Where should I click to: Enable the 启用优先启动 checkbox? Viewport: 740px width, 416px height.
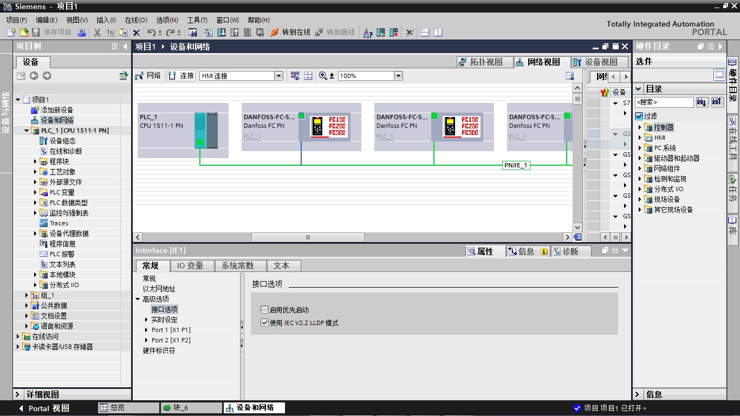(x=264, y=310)
